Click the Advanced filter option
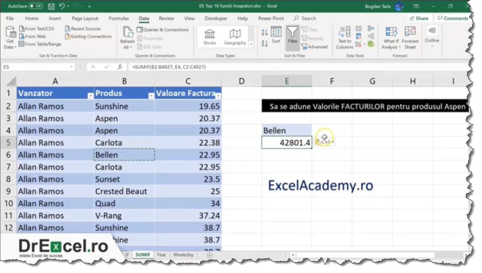482x273 pixels. click(314, 47)
